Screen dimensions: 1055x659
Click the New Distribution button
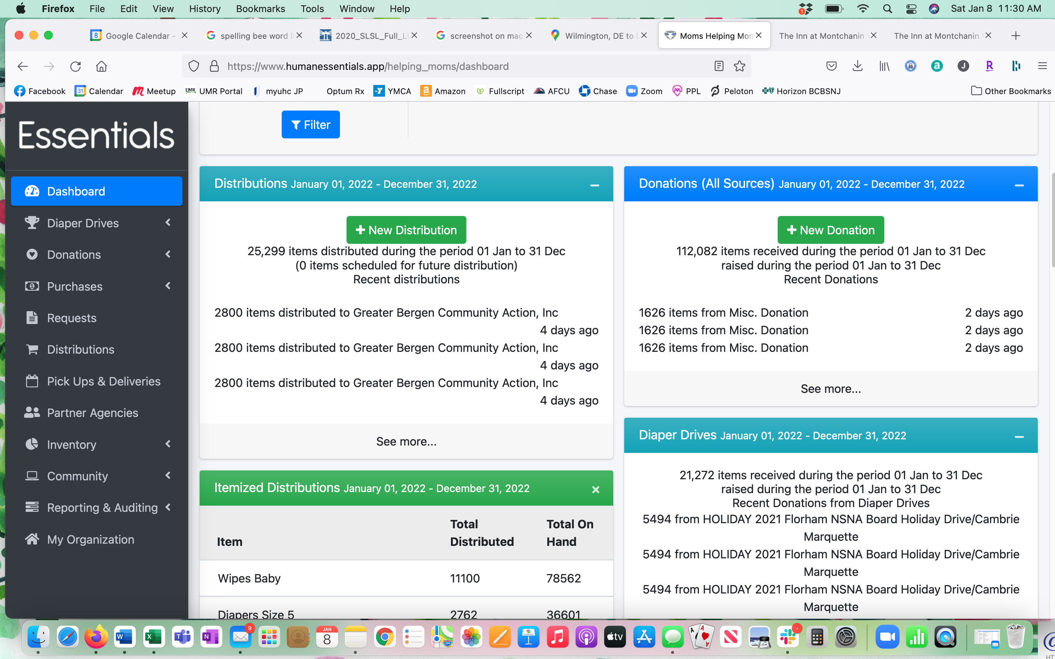point(406,230)
